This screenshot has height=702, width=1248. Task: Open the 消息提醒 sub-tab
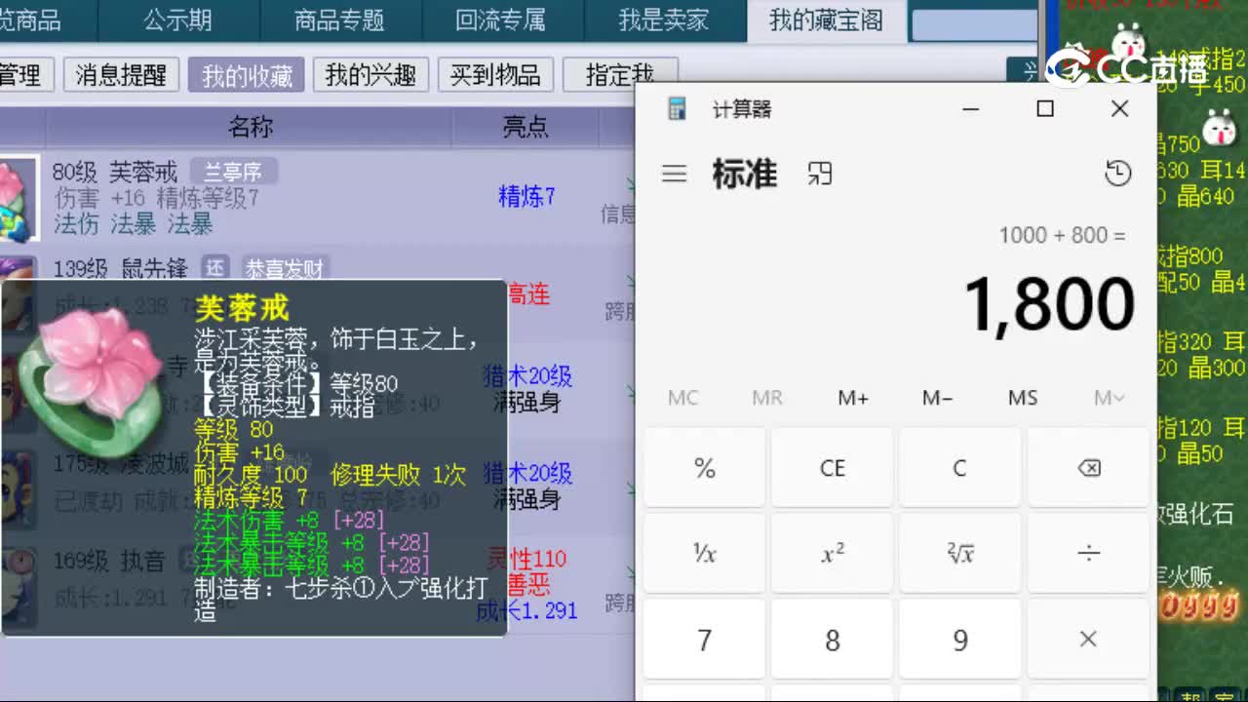click(x=121, y=75)
